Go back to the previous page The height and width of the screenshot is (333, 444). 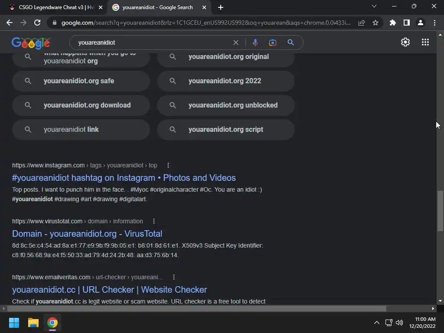coord(10,23)
